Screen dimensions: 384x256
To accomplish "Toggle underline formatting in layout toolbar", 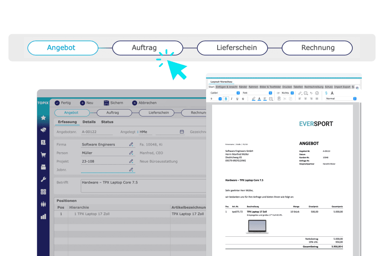I will coord(237,99).
